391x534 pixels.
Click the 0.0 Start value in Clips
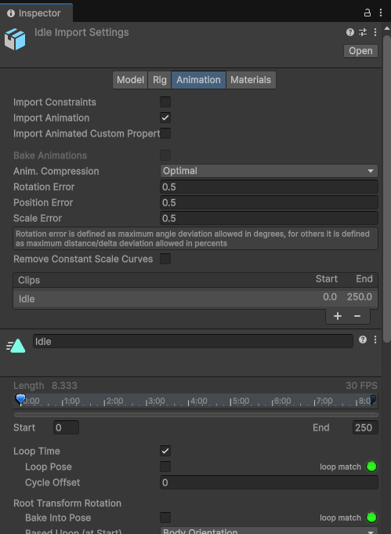pyautogui.click(x=330, y=296)
